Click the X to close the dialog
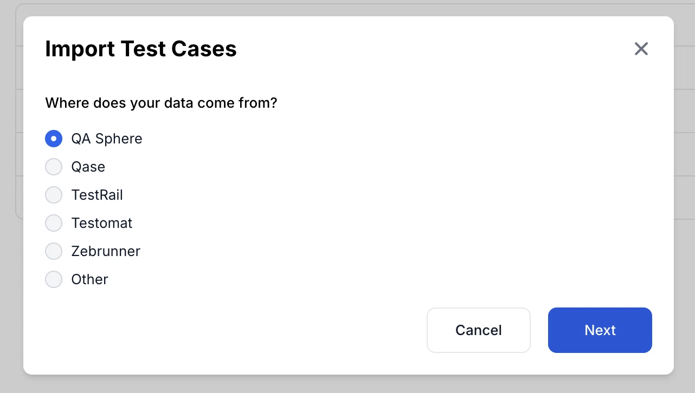 [x=641, y=49]
